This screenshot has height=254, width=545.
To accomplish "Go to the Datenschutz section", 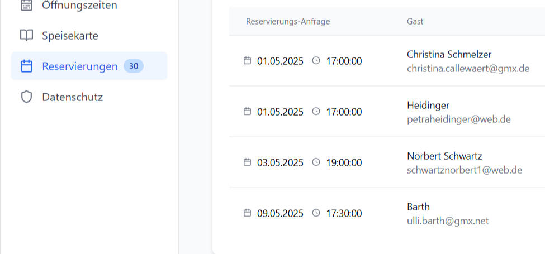I will coord(72,97).
